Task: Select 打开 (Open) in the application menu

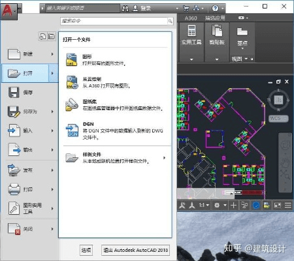Action: tap(25, 73)
